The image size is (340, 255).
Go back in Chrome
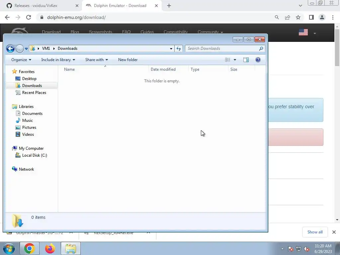7,17
